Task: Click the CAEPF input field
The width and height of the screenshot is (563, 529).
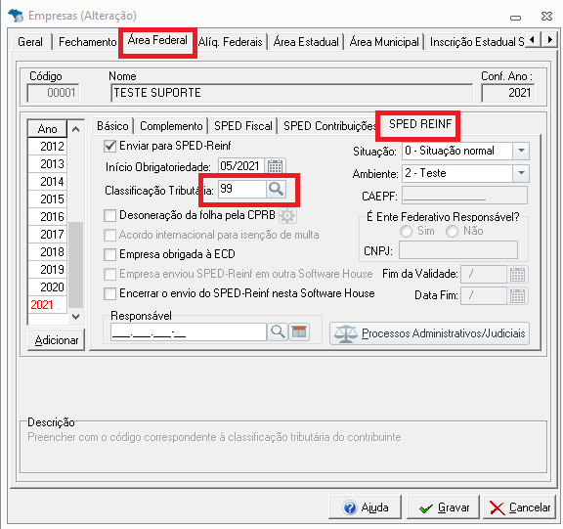Action: tap(464, 196)
